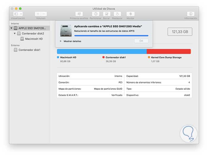
Task: Open the Visualización sidebar view button
Action: pos(16,14)
